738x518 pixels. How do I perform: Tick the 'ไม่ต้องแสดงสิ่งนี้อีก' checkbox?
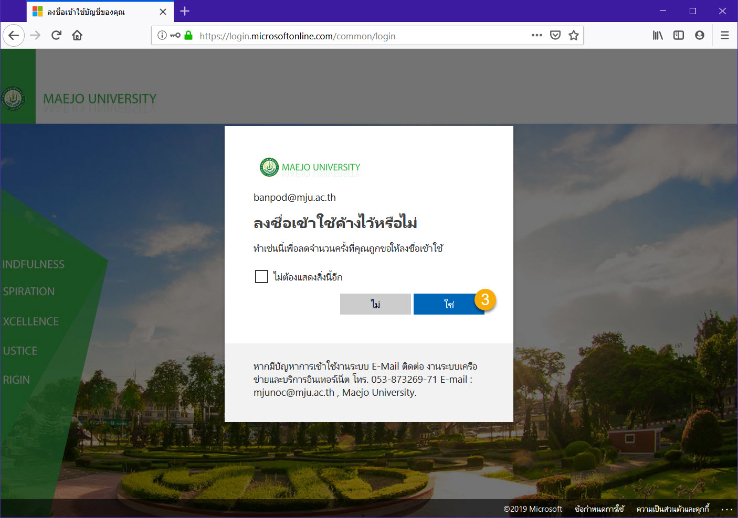[x=261, y=276]
